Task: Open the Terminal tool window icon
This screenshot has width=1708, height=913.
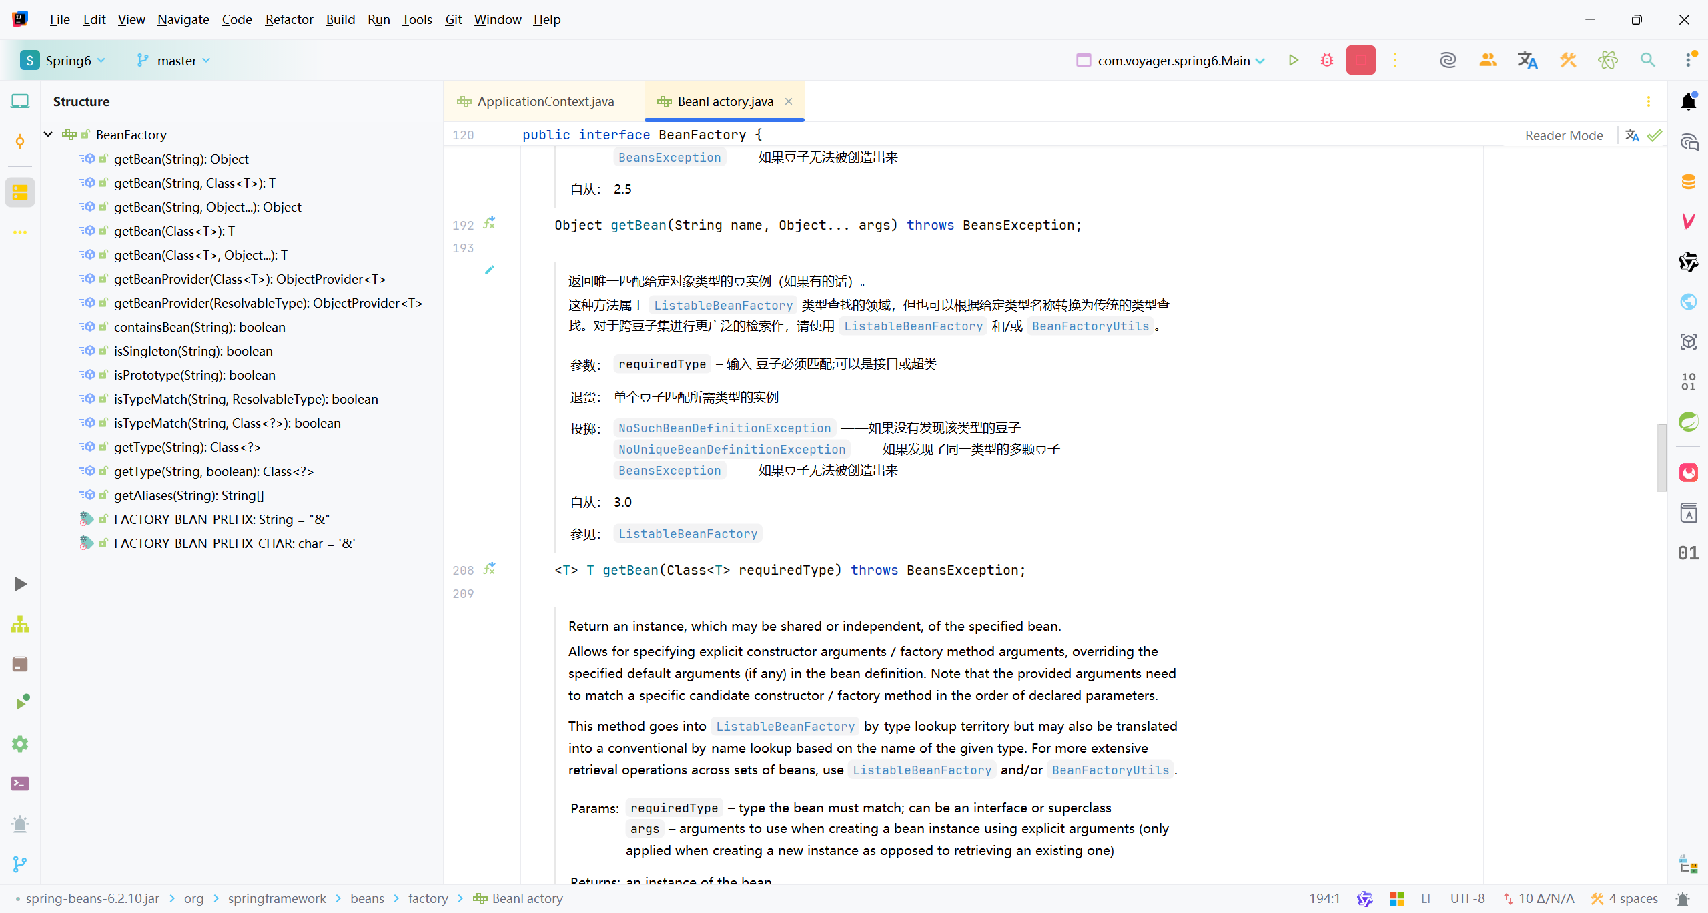Action: pos(20,784)
